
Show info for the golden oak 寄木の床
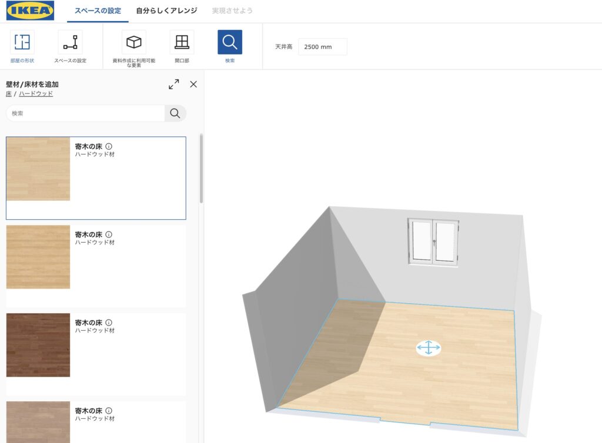[109, 234]
